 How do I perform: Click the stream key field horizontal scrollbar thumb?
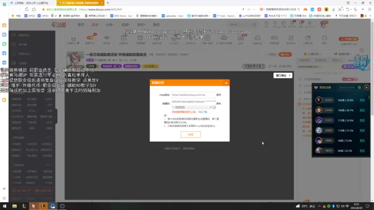click(x=180, y=107)
